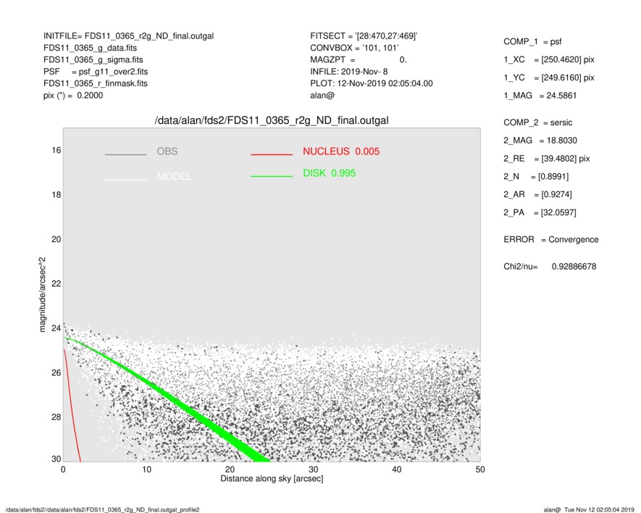Select the FDS11_0365_r_finmask.fits filename
The width and height of the screenshot is (641, 513).
pyautogui.click(x=96, y=83)
